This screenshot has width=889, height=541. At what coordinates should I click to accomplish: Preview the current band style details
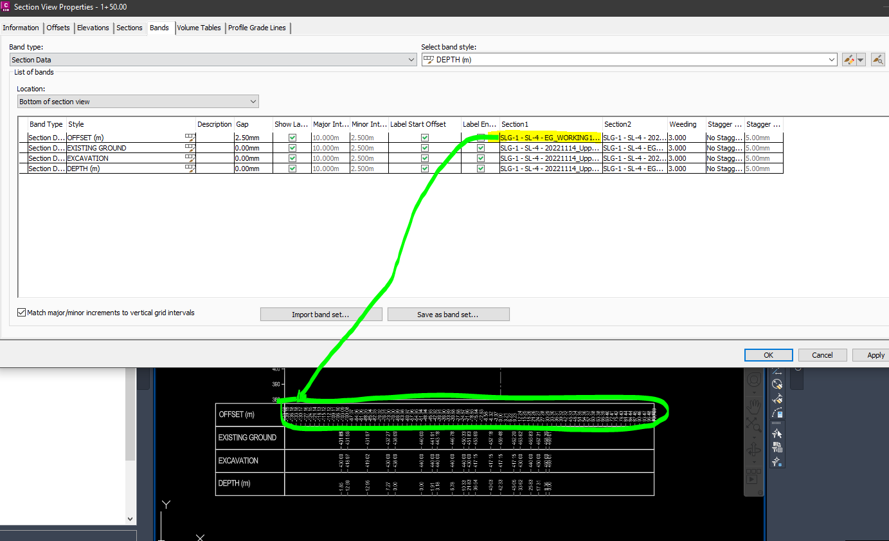(x=877, y=59)
